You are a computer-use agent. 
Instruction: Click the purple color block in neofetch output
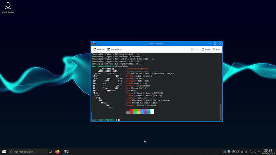click(x=145, y=111)
